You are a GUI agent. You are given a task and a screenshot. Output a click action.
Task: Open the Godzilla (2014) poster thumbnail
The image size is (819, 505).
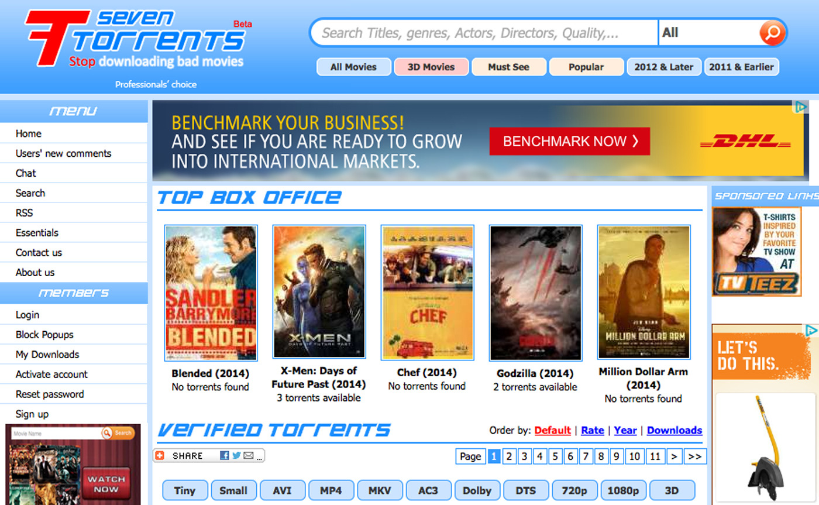[x=534, y=291]
